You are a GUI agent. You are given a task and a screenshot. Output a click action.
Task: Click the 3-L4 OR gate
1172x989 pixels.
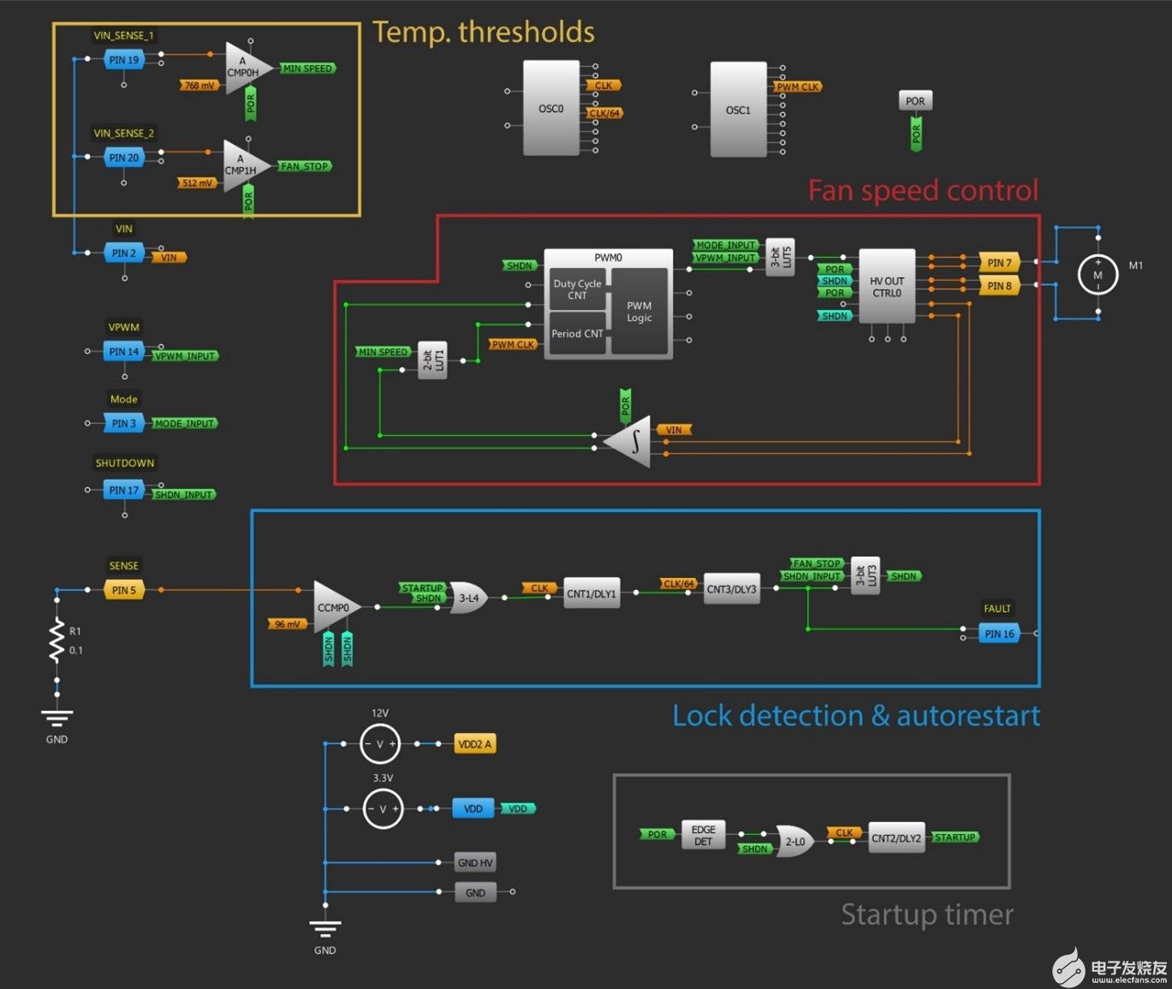[x=469, y=598]
